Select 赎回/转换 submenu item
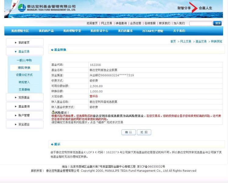228x183 pixels. 25,68
